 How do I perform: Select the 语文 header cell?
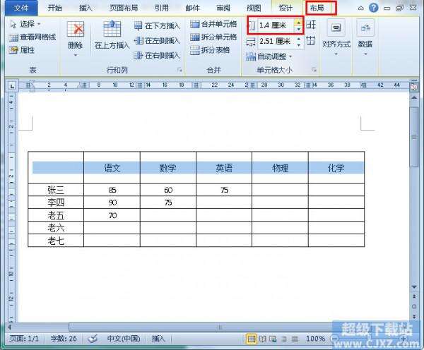pos(112,168)
